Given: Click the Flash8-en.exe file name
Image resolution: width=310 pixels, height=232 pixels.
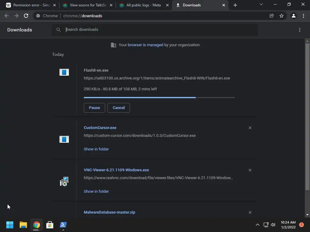Looking at the screenshot, I should click(96, 70).
